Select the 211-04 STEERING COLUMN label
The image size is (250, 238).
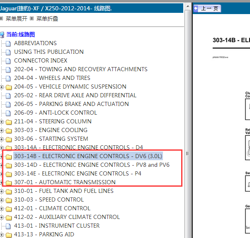point(53,121)
